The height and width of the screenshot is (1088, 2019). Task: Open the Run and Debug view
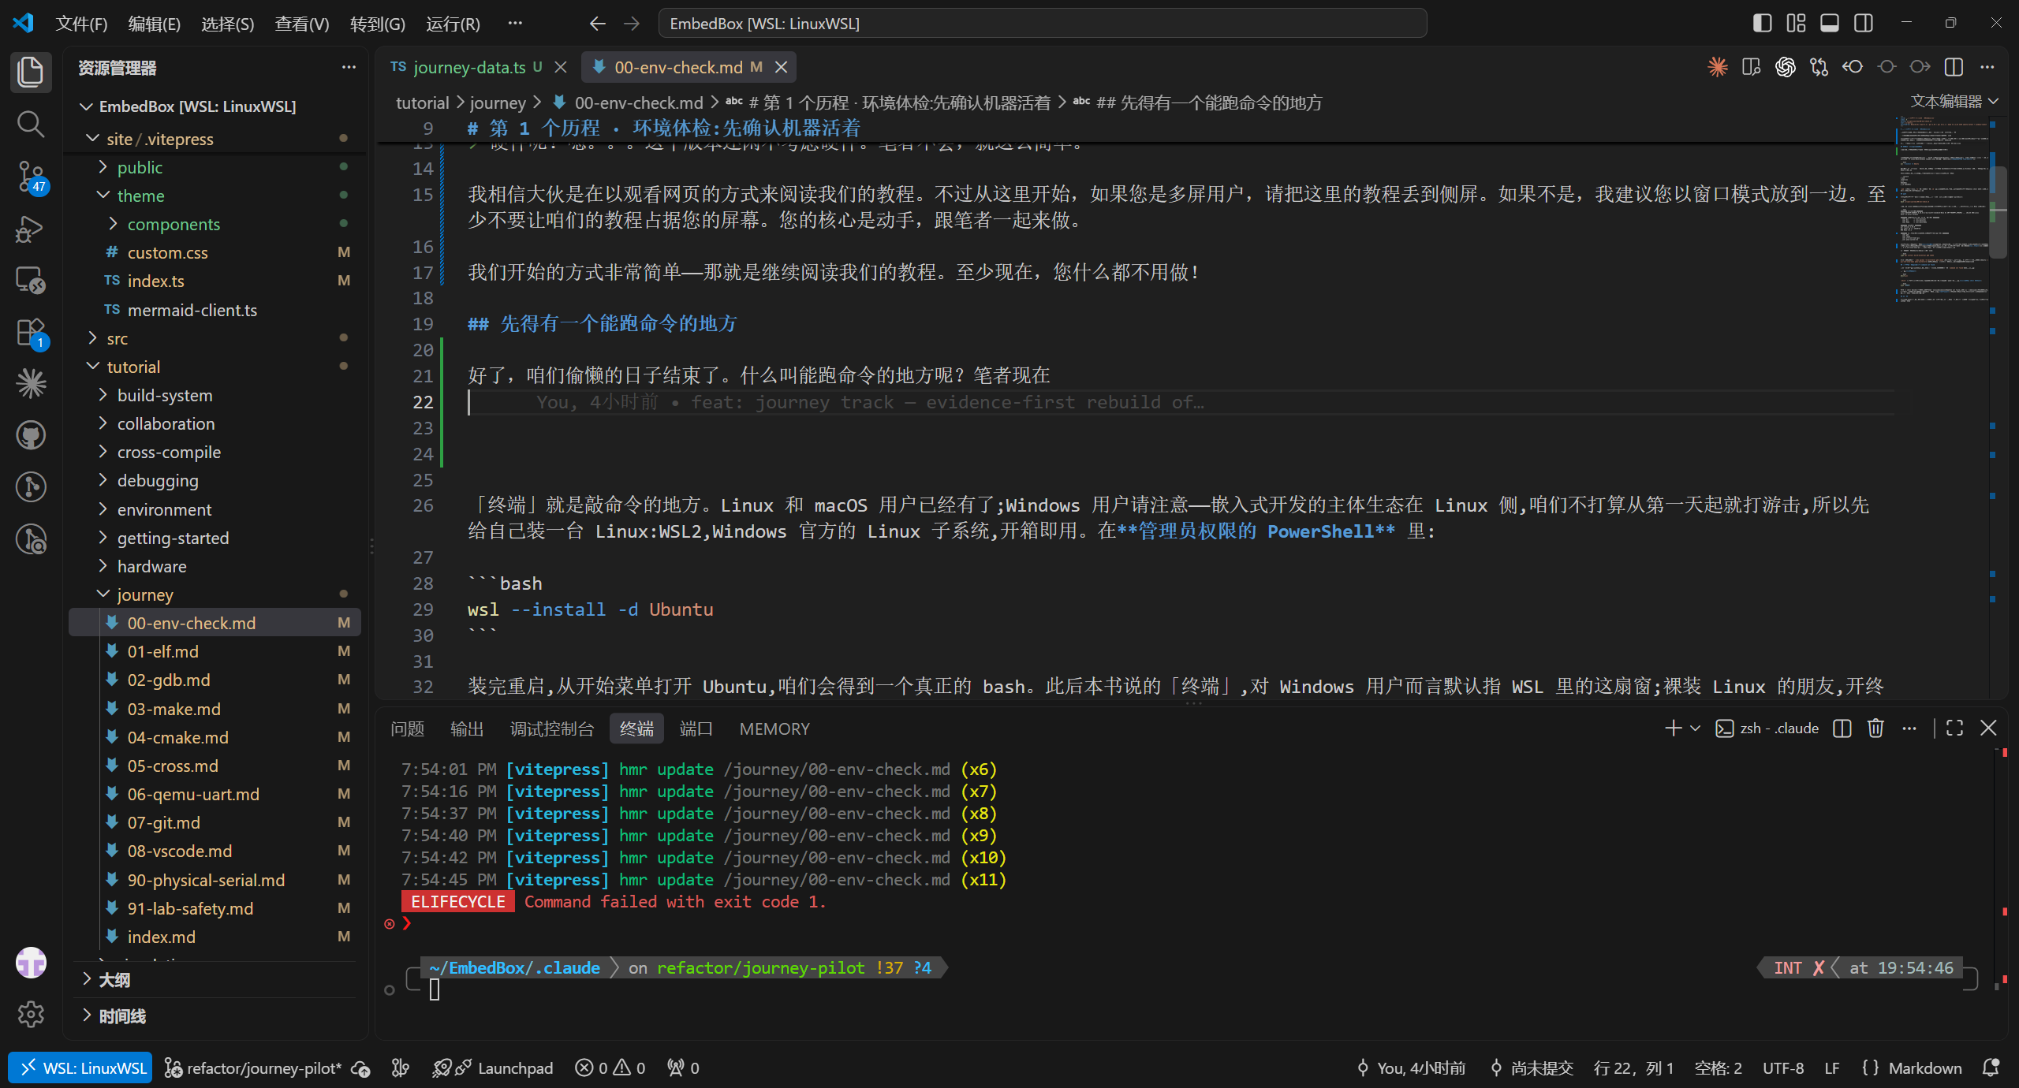pyautogui.click(x=31, y=228)
